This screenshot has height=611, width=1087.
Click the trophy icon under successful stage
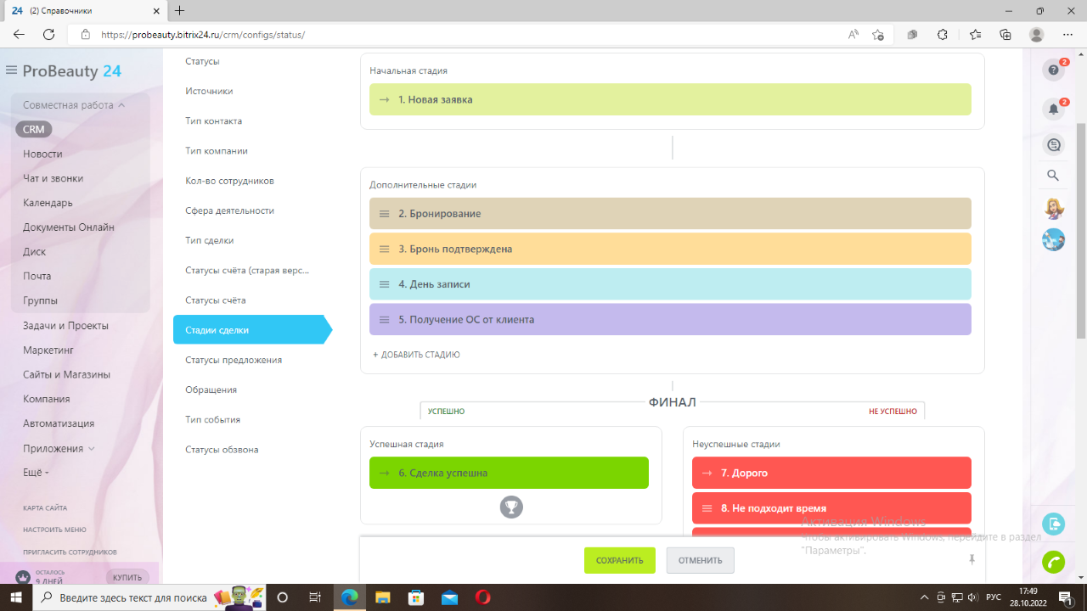(x=511, y=507)
